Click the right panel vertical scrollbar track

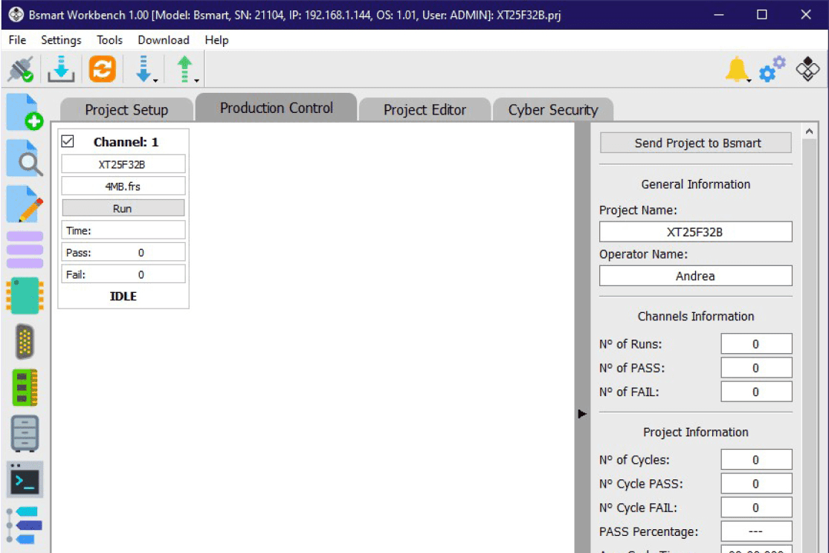(809, 346)
